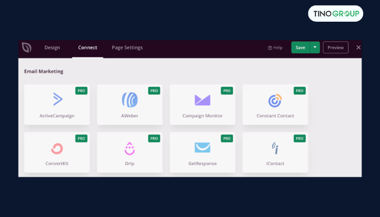380x217 pixels.
Task: Select the AWeber logo icon
Action: [130, 99]
